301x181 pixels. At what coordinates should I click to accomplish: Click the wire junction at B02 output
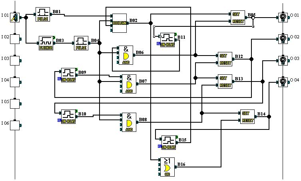point(151,23)
